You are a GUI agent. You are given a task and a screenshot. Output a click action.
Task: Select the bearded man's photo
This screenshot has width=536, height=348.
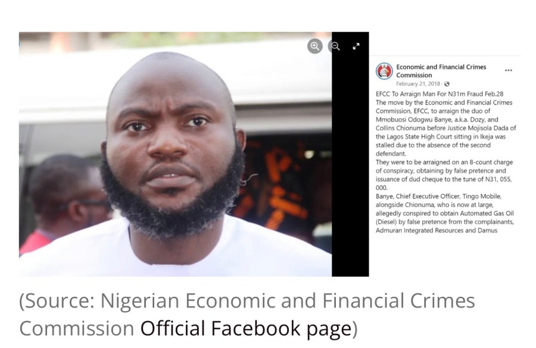click(x=175, y=154)
